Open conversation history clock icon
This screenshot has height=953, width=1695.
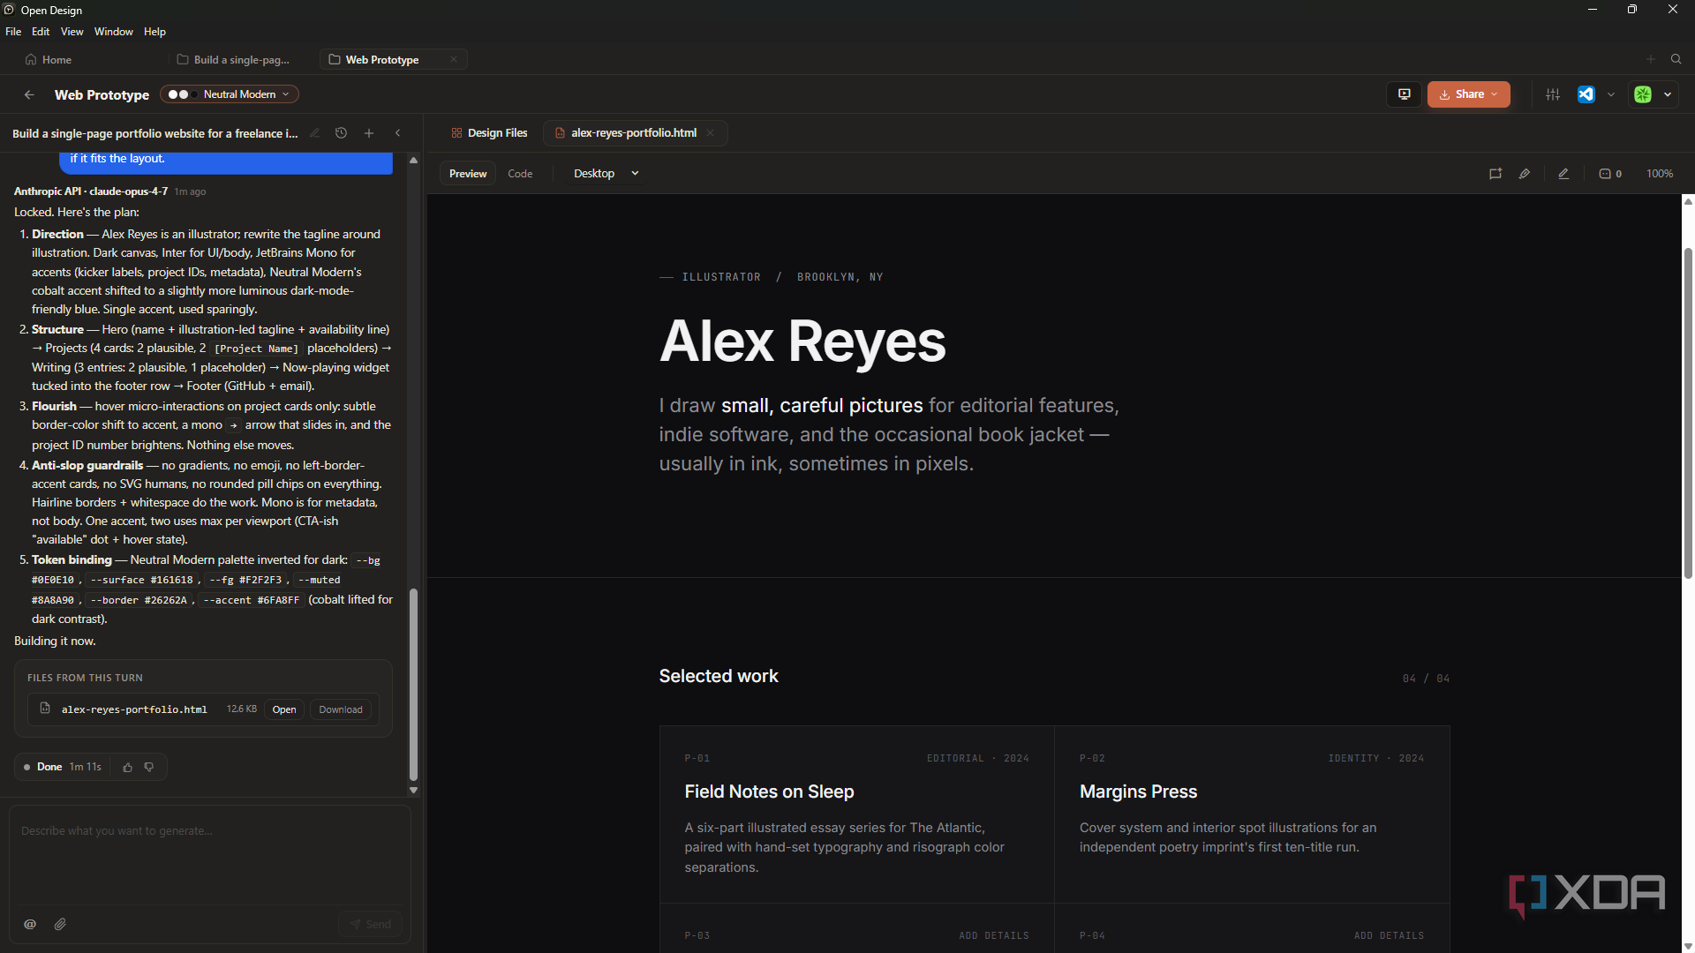[x=341, y=133]
